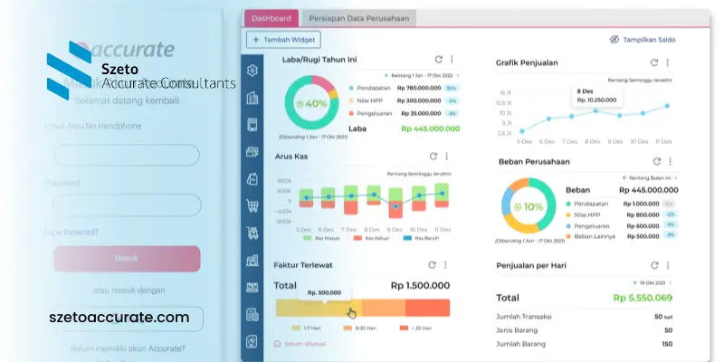This screenshot has width=724, height=362.
Task: Open the sales price-tag bag icon
Action: point(252,178)
